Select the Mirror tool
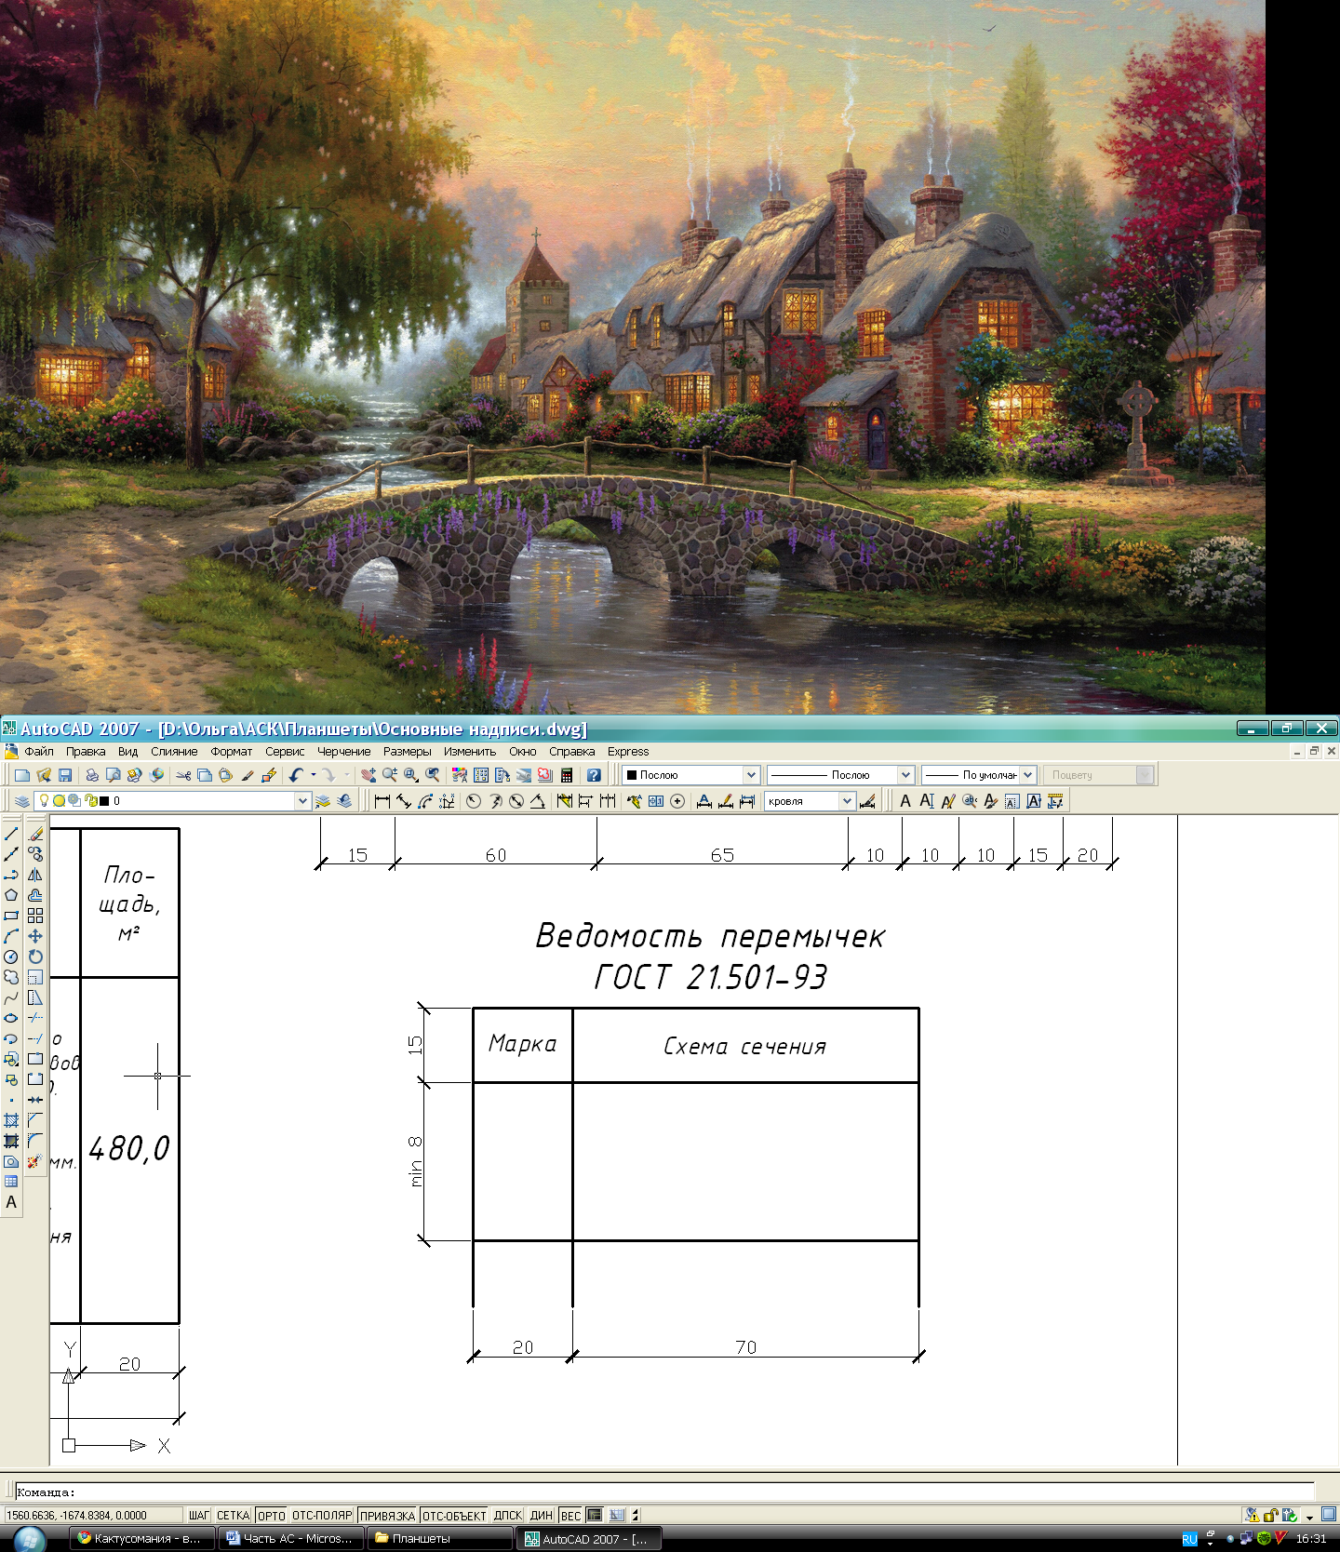The height and width of the screenshot is (1552, 1340). pos(35,875)
